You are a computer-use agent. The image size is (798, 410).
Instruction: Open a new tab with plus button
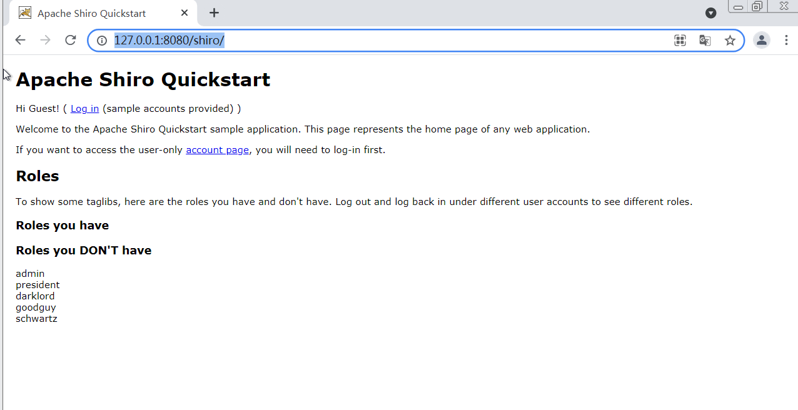click(x=214, y=13)
